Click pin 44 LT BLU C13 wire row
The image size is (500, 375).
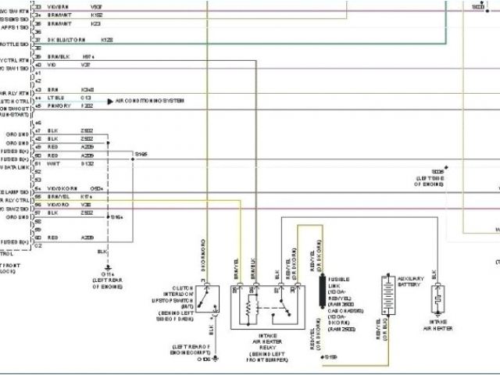[x=70, y=98]
